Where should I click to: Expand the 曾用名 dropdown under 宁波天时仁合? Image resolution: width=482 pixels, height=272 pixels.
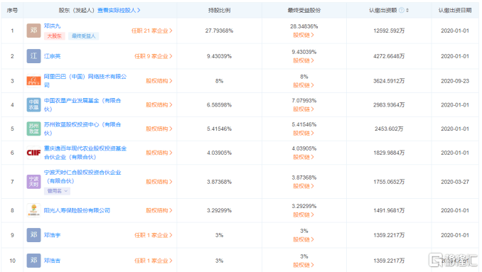coord(58,191)
